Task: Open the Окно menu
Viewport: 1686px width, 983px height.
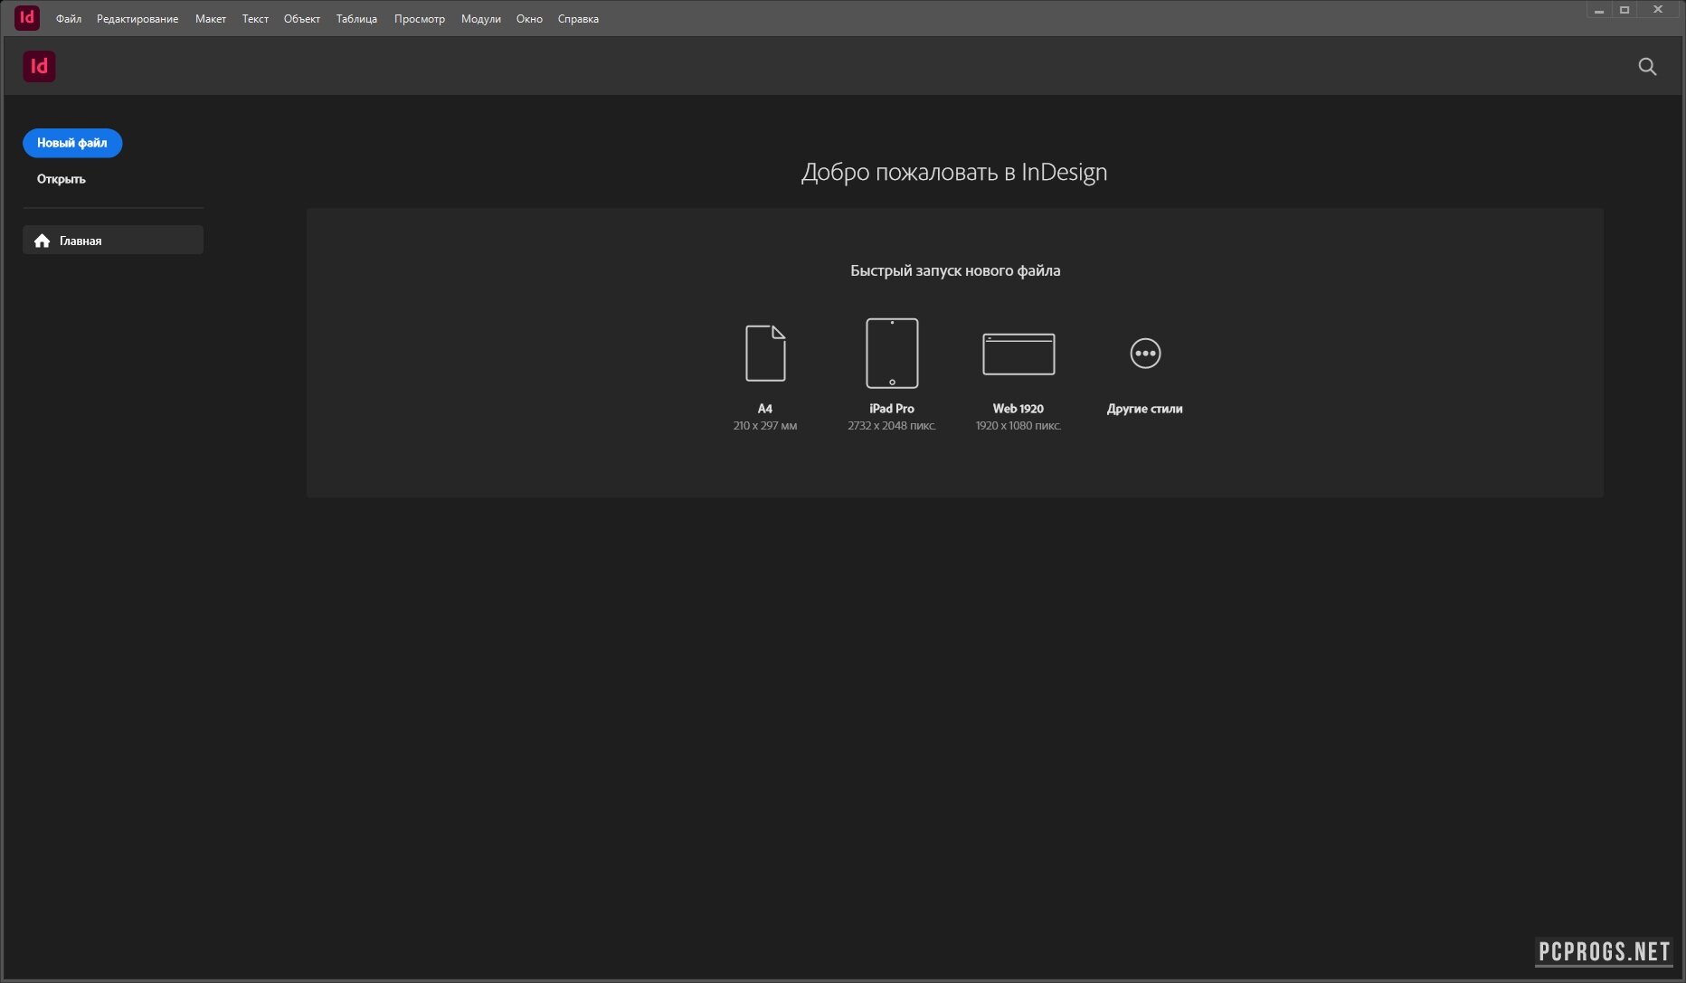Action: click(529, 19)
